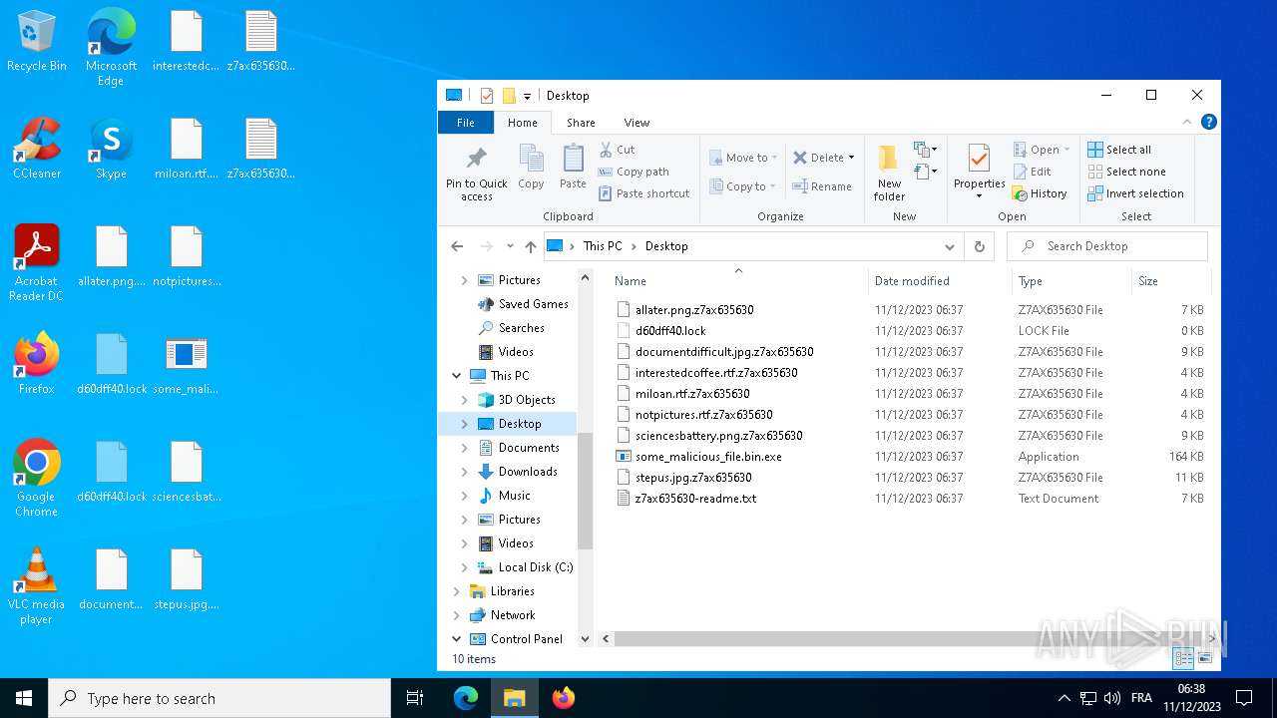The height and width of the screenshot is (718, 1277).
Task: Click the Refresh button
Action: (x=980, y=246)
